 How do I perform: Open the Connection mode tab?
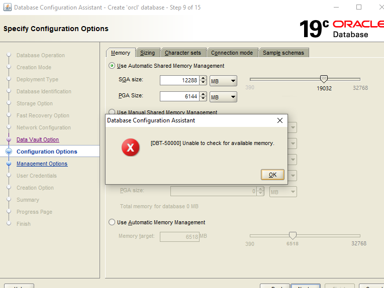tap(232, 53)
